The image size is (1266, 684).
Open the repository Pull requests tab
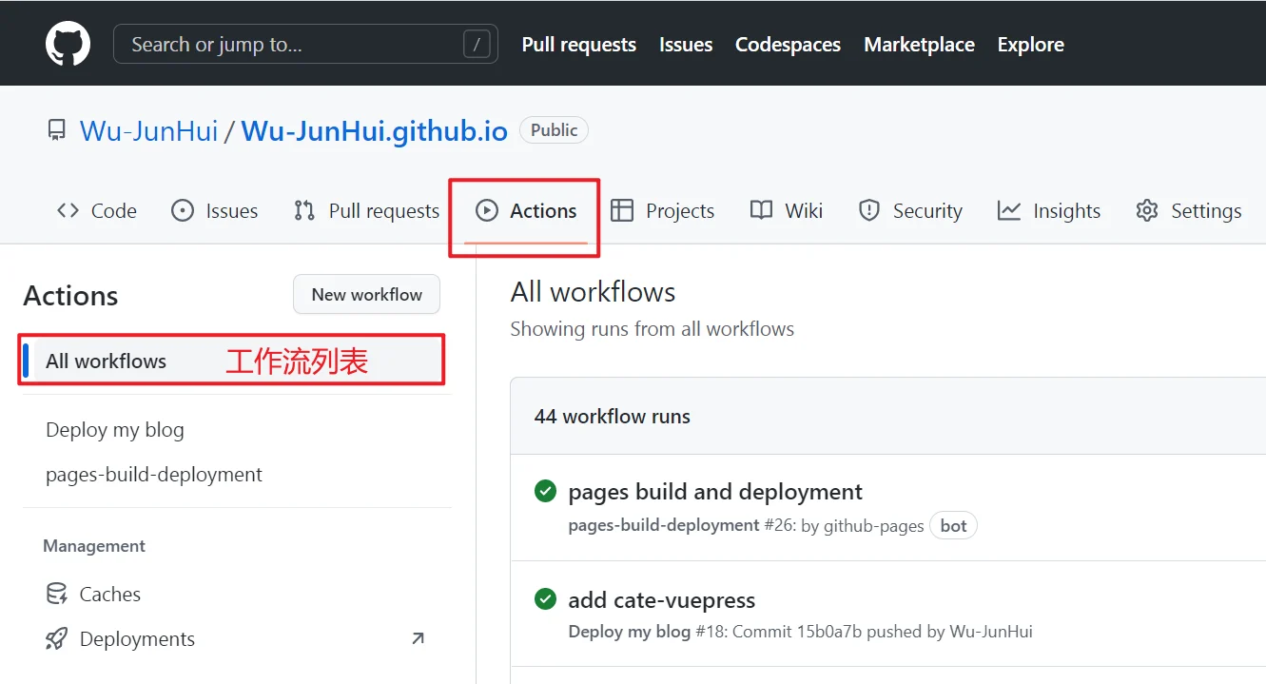pos(366,210)
